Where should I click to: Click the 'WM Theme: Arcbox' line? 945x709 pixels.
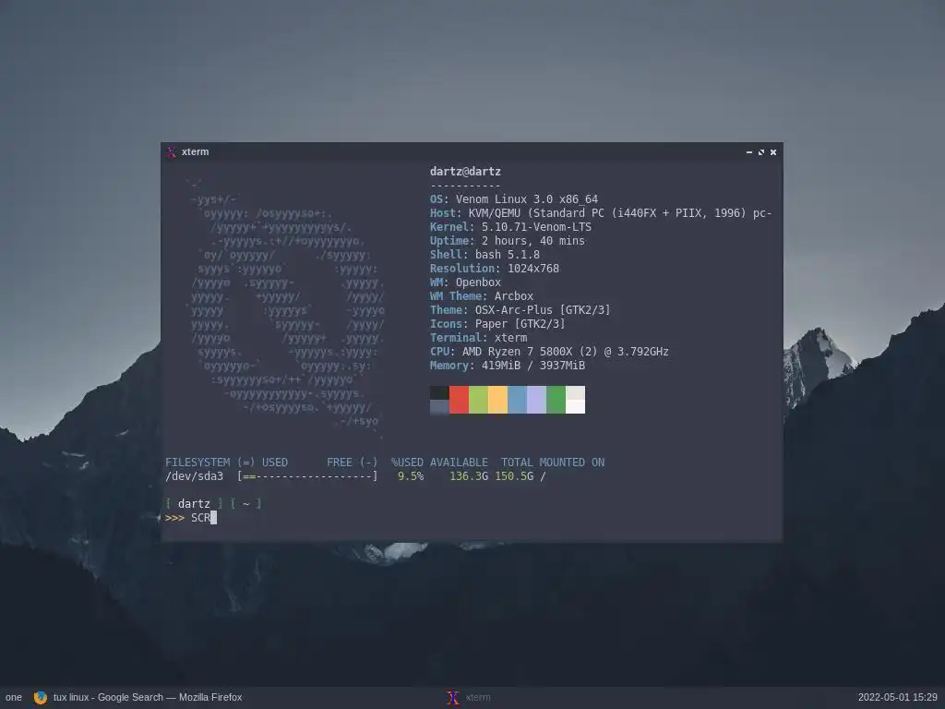click(x=482, y=296)
